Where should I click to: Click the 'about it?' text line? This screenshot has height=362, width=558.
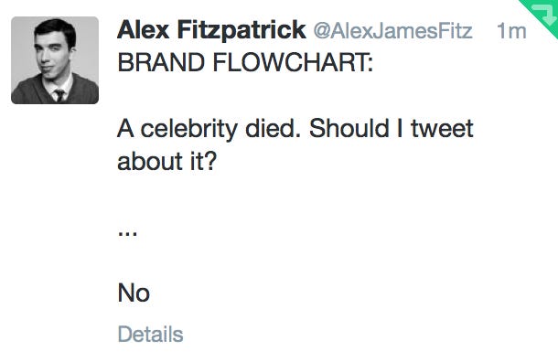click(x=166, y=161)
